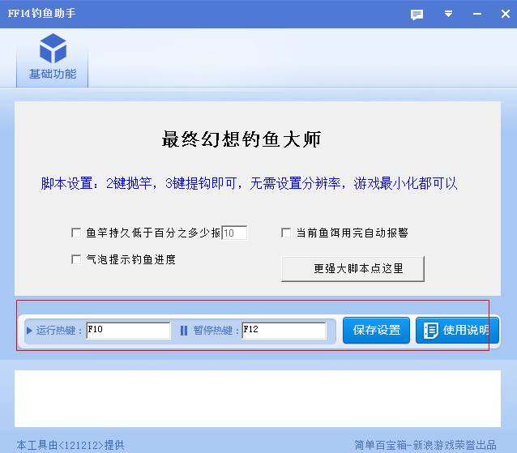This screenshot has width=517, height=453.
Task: Enable 当前鱼饵用完自动报警 checkbox
Action: pos(286,233)
